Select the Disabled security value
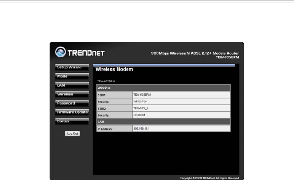Image resolution: width=294 pixels, height=180 pixels. [x=139, y=115]
